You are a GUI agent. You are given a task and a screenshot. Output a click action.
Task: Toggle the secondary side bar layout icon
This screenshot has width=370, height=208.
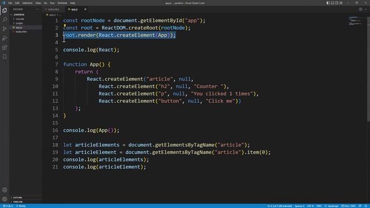pos(336,3)
